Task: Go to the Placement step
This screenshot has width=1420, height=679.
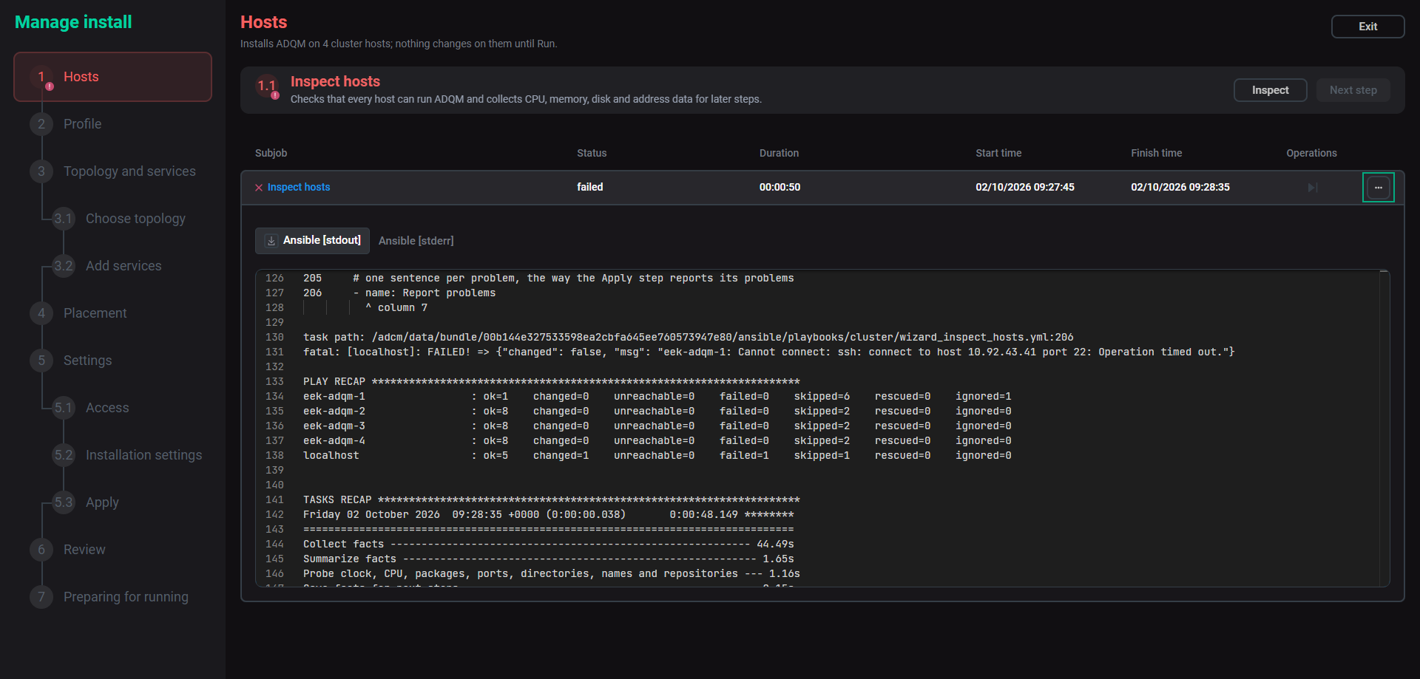Action: [95, 313]
